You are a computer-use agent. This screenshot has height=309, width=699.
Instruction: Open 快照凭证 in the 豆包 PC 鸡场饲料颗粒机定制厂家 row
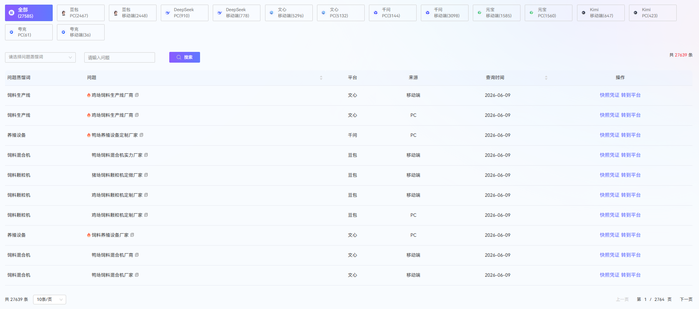pyautogui.click(x=609, y=215)
